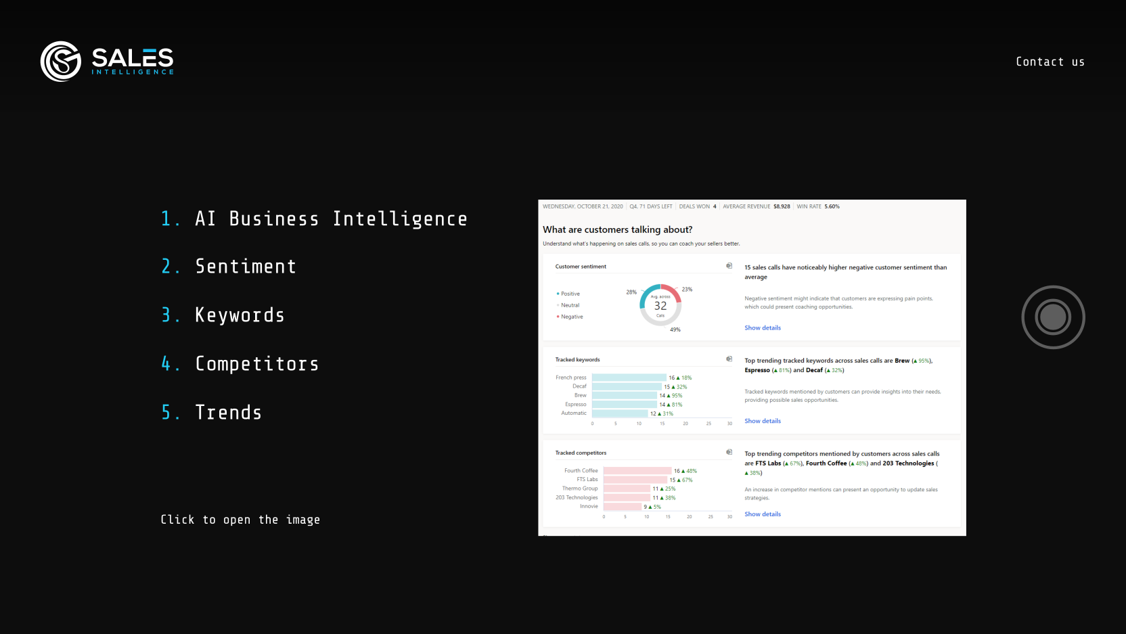
Task: Click the Negative legend entry
Action: [570, 317]
